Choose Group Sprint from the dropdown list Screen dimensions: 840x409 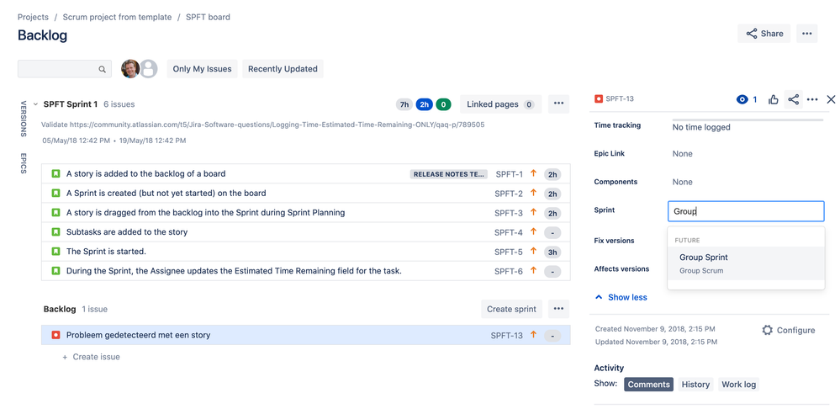coord(746,263)
